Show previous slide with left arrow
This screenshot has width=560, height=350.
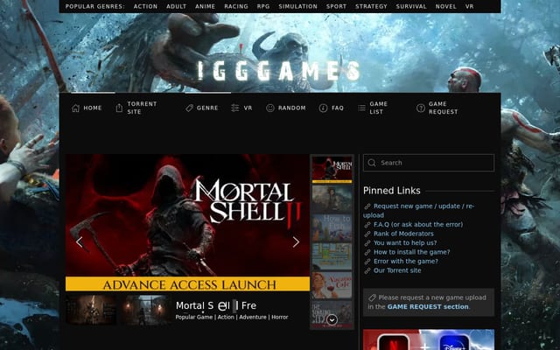pyautogui.click(x=80, y=242)
